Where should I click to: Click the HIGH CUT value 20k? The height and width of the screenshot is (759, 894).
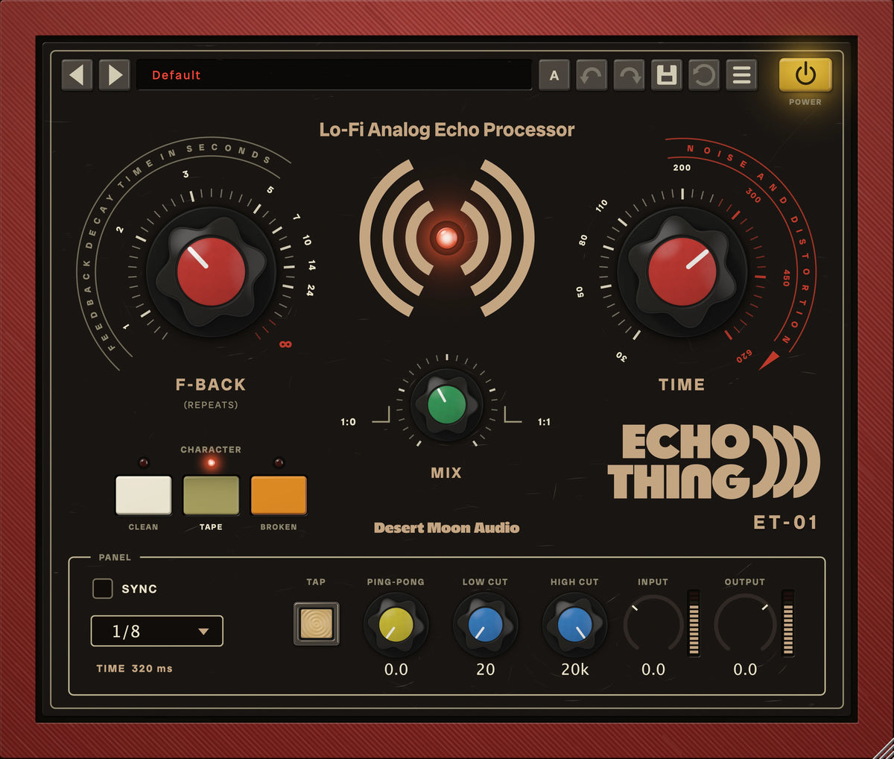574,670
